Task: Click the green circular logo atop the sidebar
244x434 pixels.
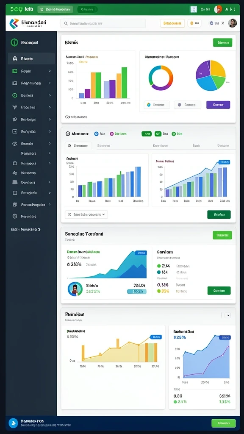Action: pos(14,42)
